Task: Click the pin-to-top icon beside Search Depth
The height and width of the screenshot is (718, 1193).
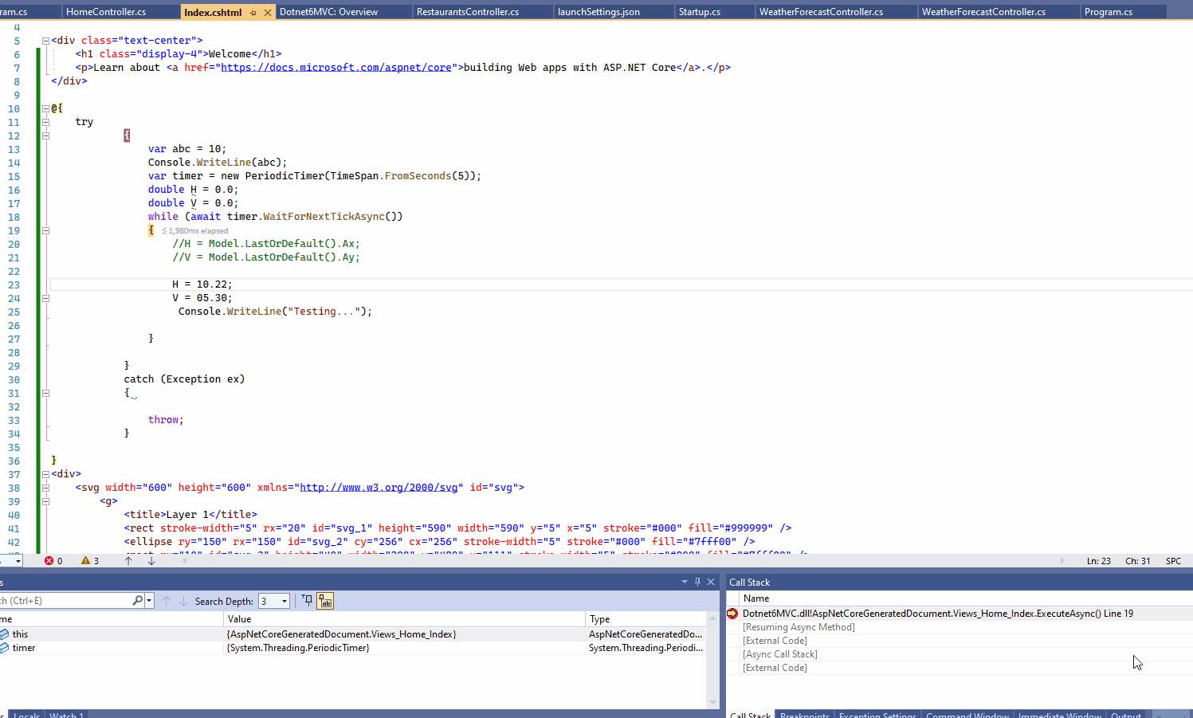Action: (x=308, y=601)
